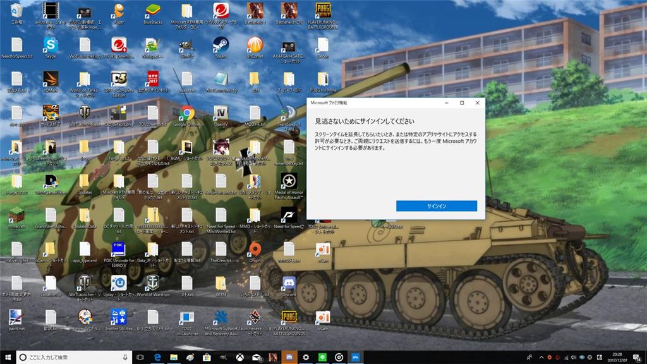Open the Mail app in taskbar
Viewport: 647px width, 364px height.
tap(257, 358)
